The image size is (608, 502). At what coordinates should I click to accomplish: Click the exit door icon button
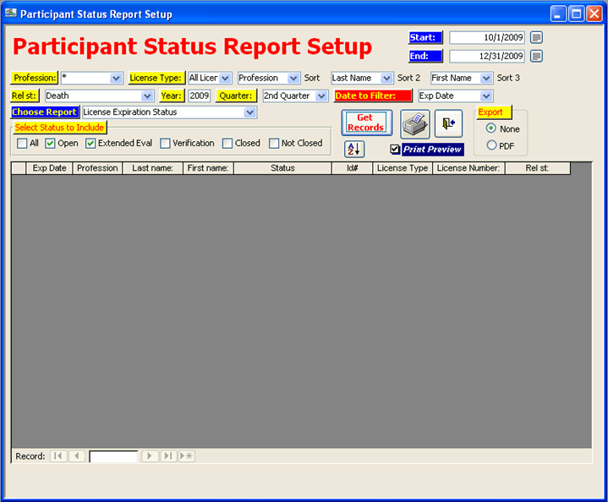[x=448, y=123]
